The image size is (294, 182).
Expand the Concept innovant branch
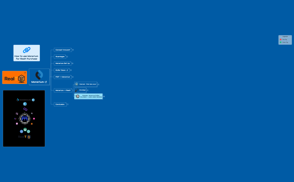click(73, 50)
